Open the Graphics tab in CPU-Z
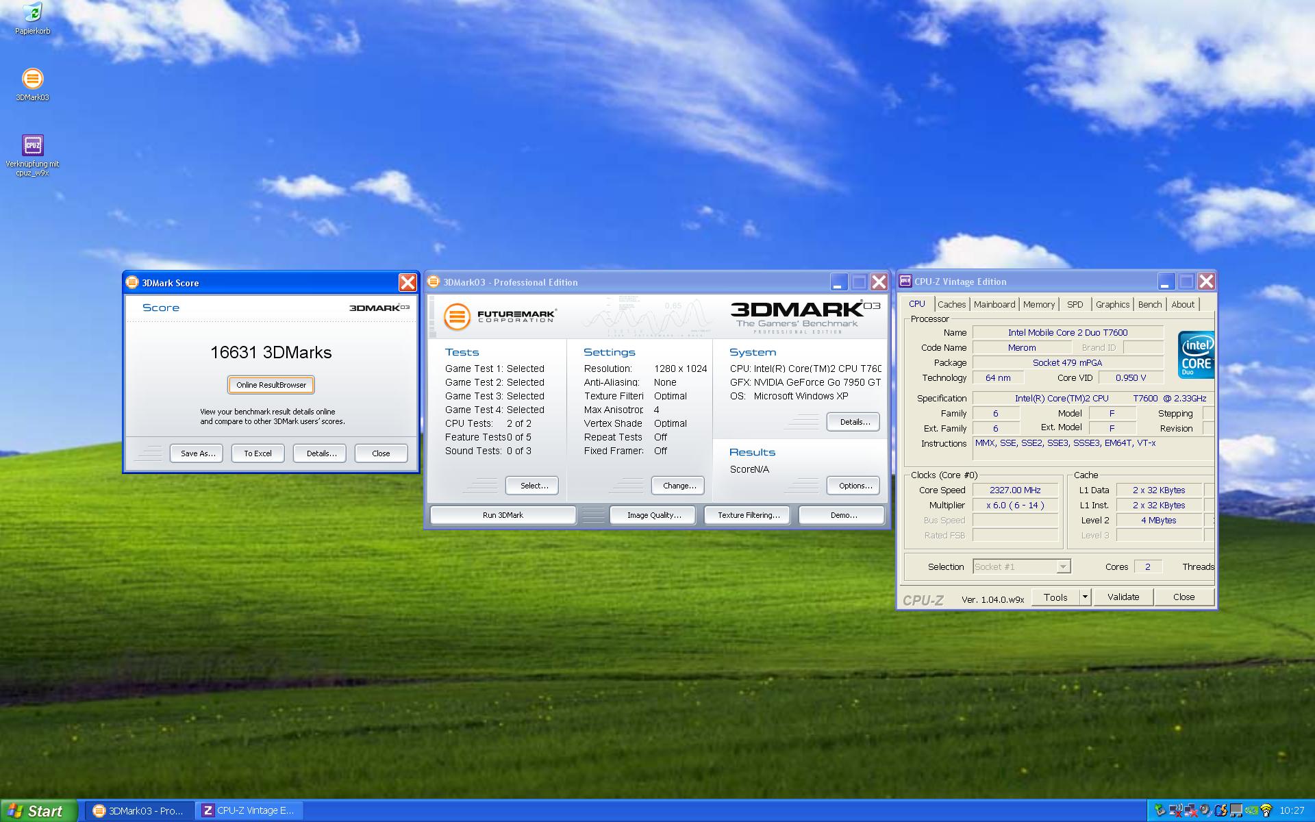Screen dimensions: 1315x822 tap(1112, 305)
